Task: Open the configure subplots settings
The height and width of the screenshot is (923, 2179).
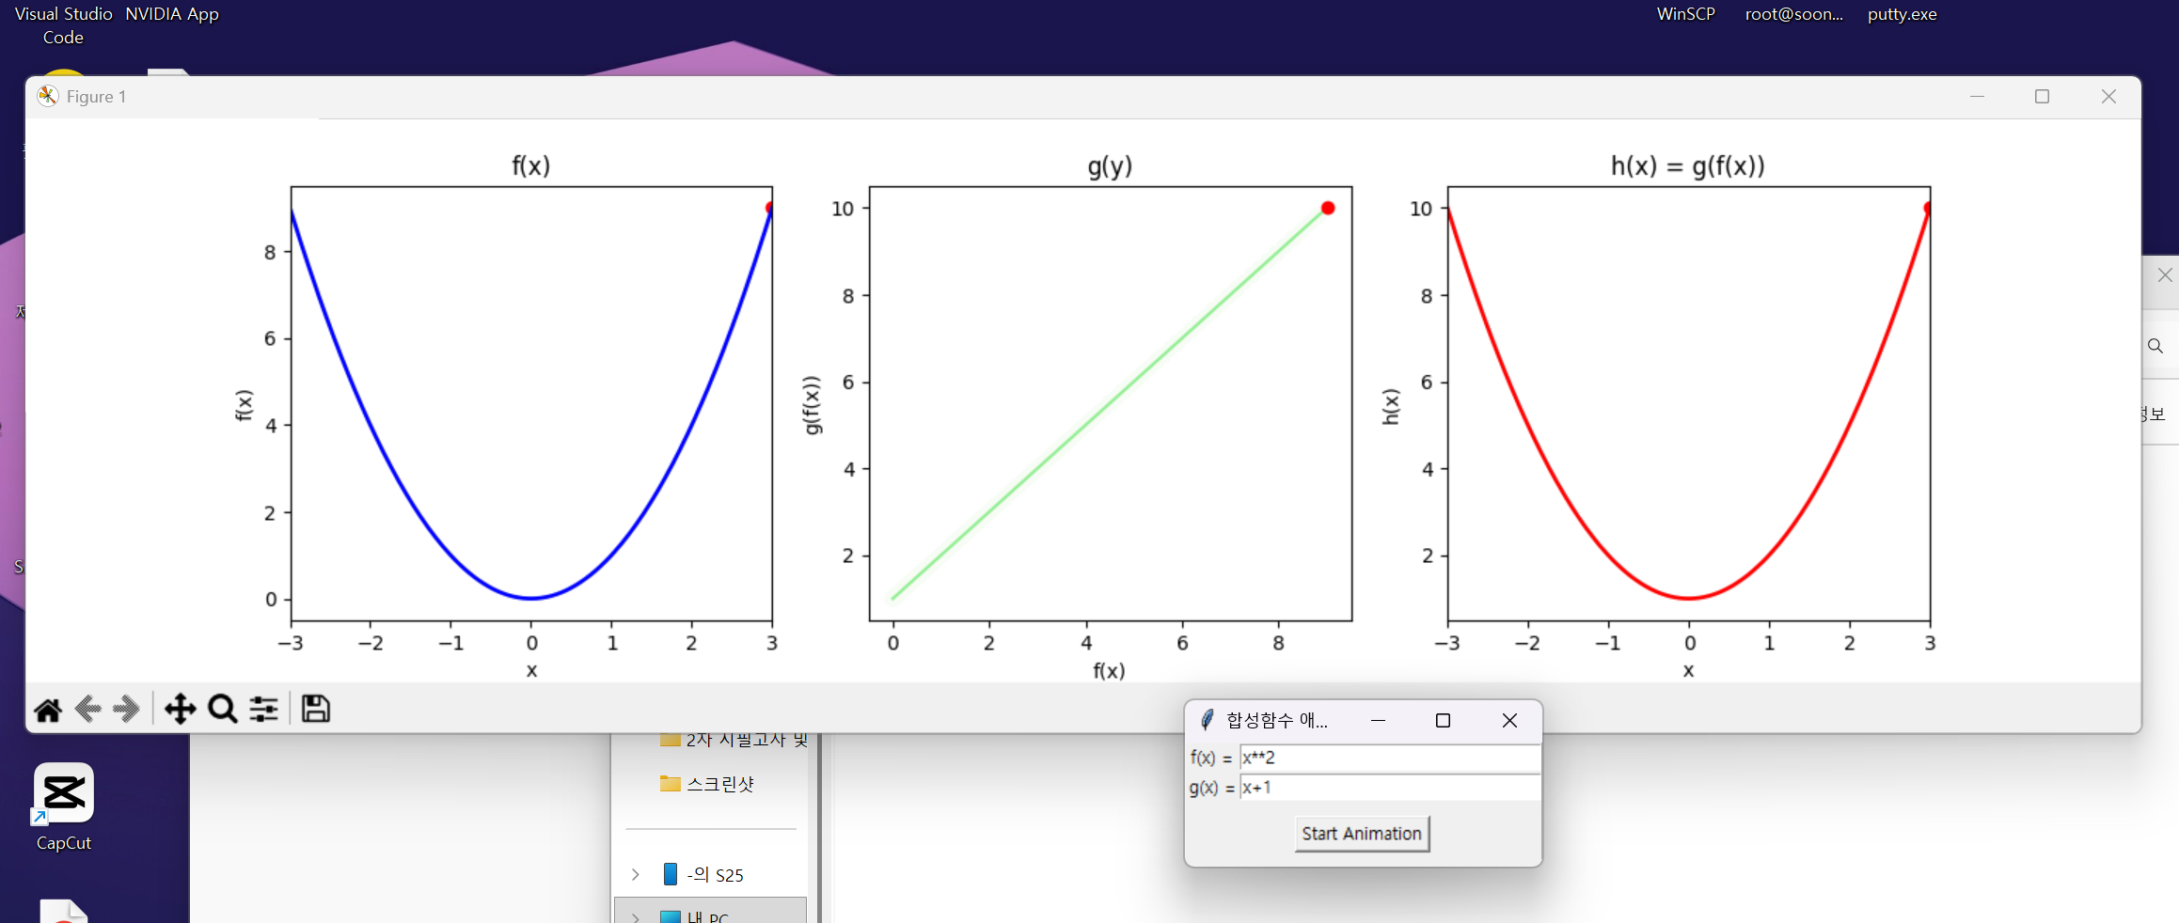Action: (264, 709)
